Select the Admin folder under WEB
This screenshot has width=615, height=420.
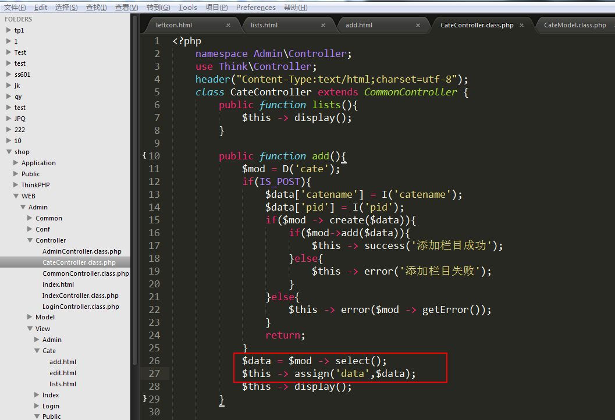(38, 207)
